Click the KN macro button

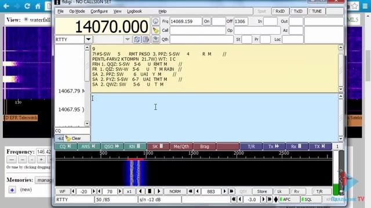[x=135, y=146]
